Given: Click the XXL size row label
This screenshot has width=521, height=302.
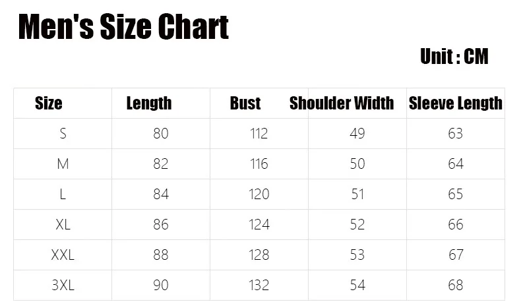Looking at the screenshot, I should point(63,255).
